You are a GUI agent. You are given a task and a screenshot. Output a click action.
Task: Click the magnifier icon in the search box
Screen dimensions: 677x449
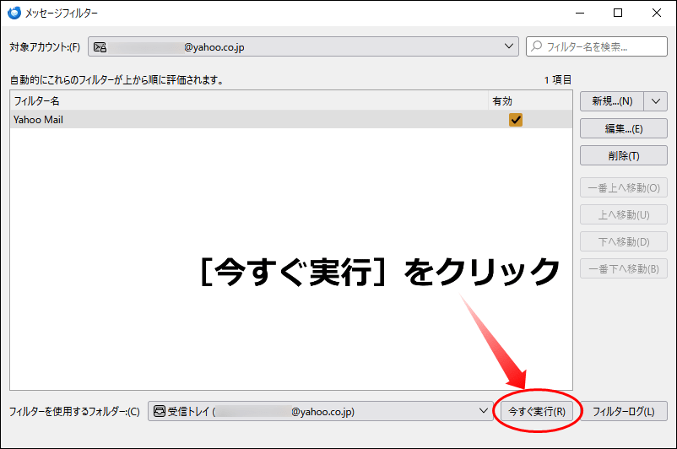click(537, 46)
